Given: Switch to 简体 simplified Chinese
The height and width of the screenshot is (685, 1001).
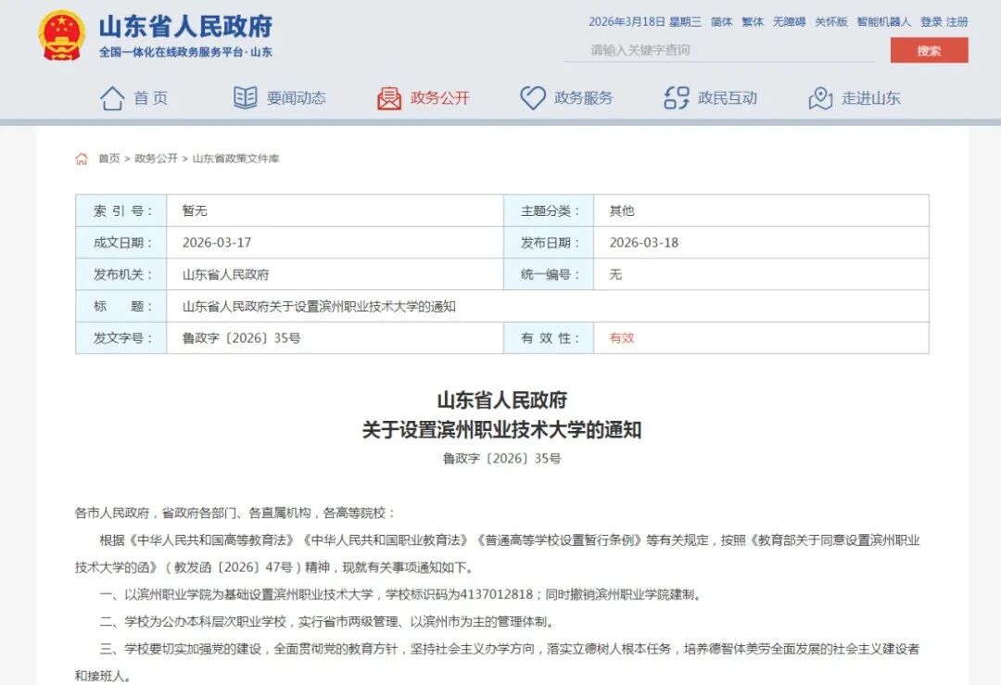Looking at the screenshot, I should [720, 22].
